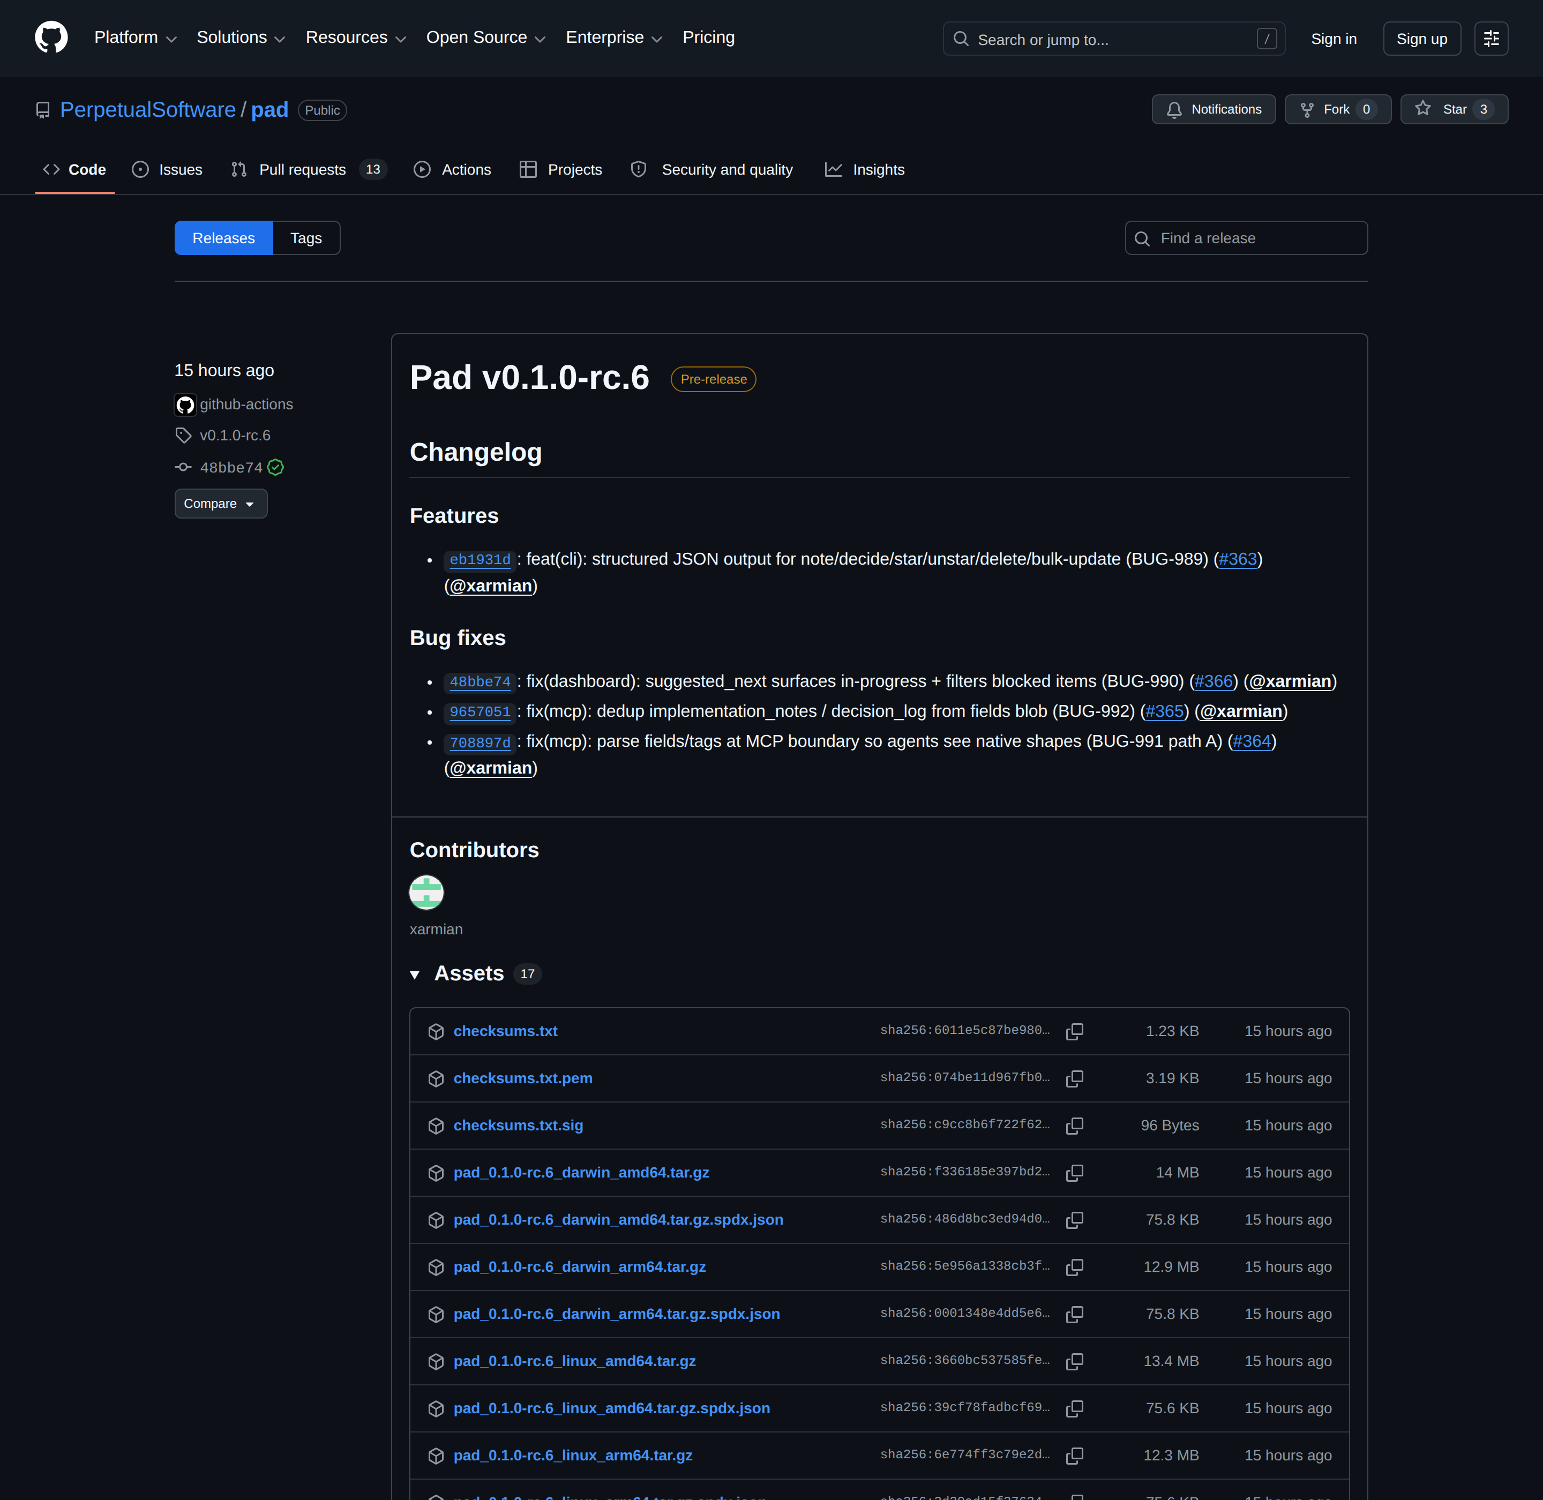This screenshot has height=1500, width=1543.
Task: Open the Pad v0.1.0-rc.6 release title
Action: click(x=529, y=377)
